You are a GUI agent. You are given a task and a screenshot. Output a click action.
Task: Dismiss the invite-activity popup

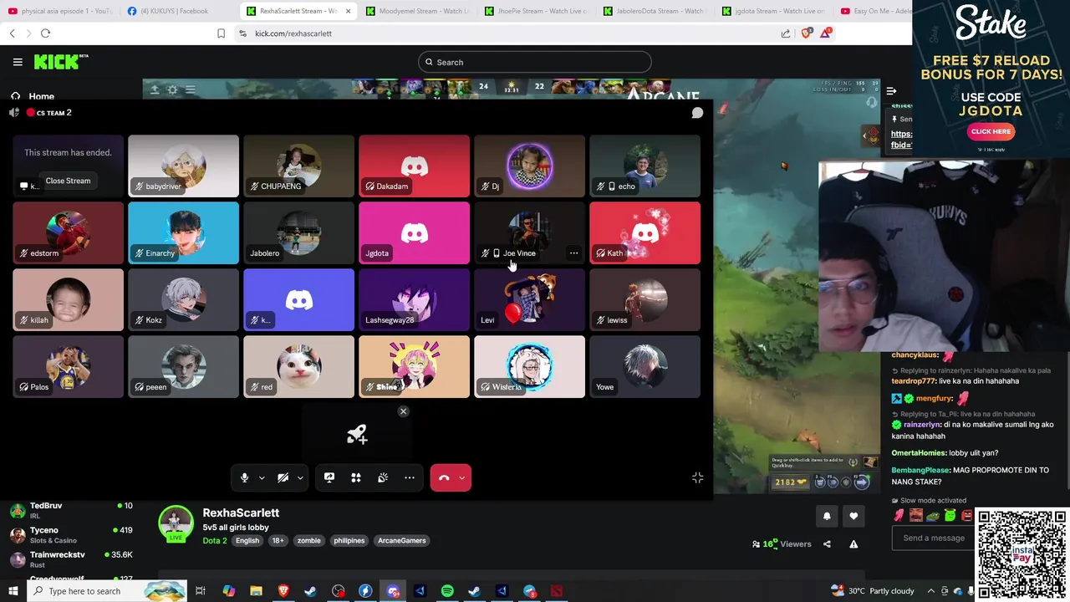(x=403, y=411)
